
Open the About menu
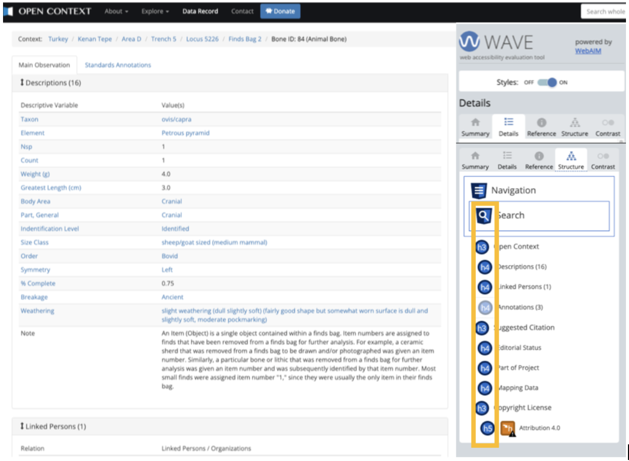(x=116, y=11)
